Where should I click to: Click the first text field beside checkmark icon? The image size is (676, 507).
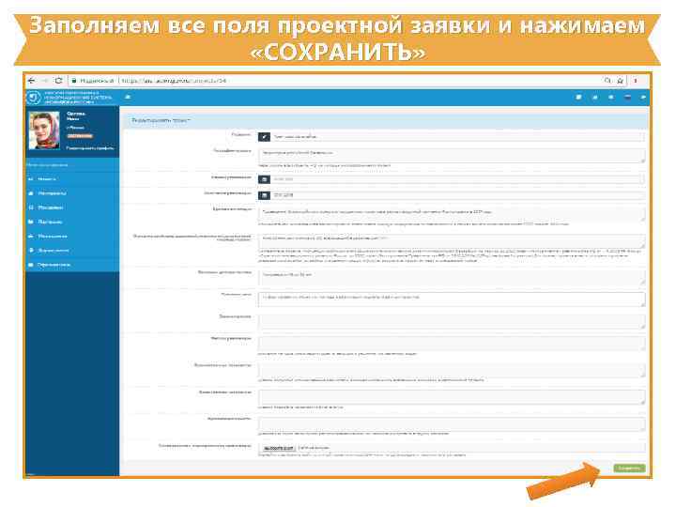[x=458, y=137]
